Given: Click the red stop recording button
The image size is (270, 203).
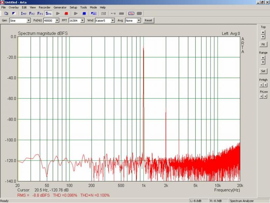Looking at the screenshot, I should click(x=66, y=14).
